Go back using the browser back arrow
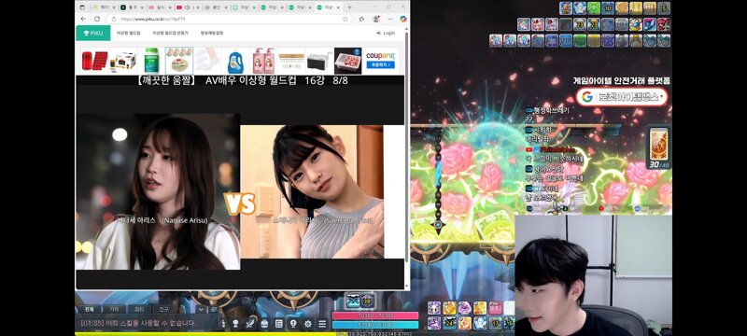 (83, 19)
